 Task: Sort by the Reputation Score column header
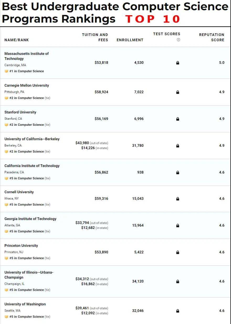(x=212, y=37)
